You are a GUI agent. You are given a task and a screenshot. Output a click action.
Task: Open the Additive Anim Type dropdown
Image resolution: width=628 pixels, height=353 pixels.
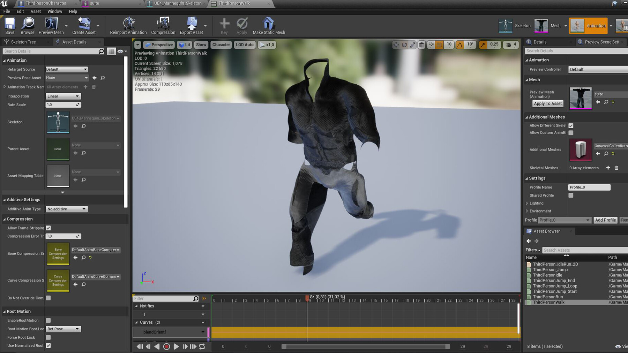click(x=66, y=209)
